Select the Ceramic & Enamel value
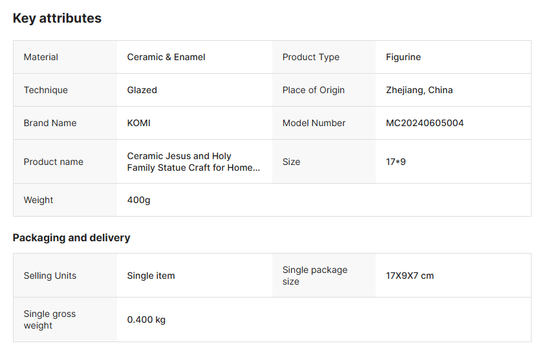This screenshot has width=538, height=348. [166, 57]
